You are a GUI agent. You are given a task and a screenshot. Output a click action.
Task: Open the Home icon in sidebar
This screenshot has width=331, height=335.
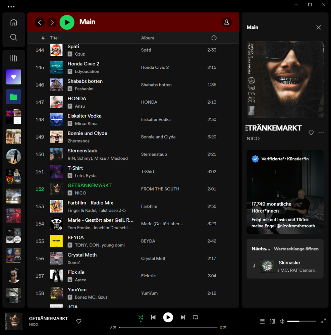point(13,22)
